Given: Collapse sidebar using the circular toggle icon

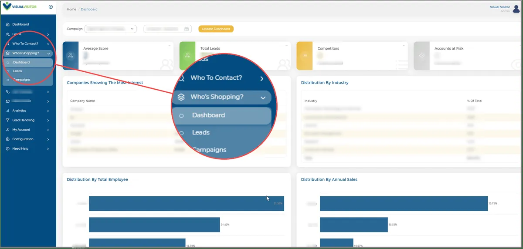Looking at the screenshot, I should tap(51, 7).
